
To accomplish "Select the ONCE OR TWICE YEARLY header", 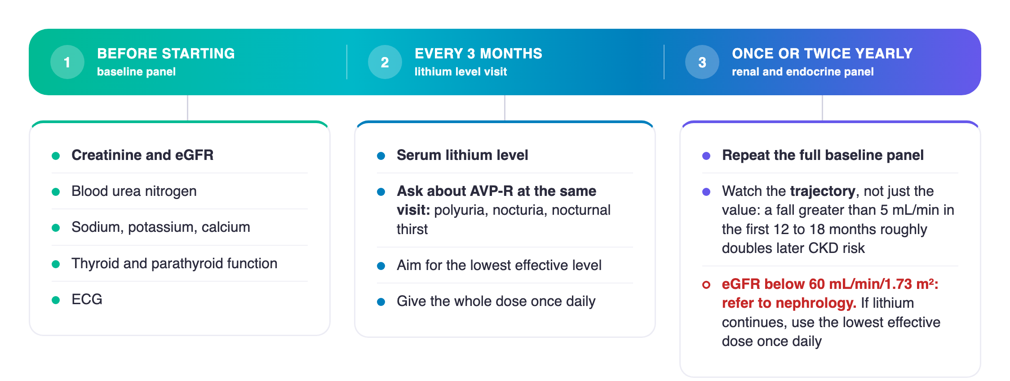I will point(822,53).
